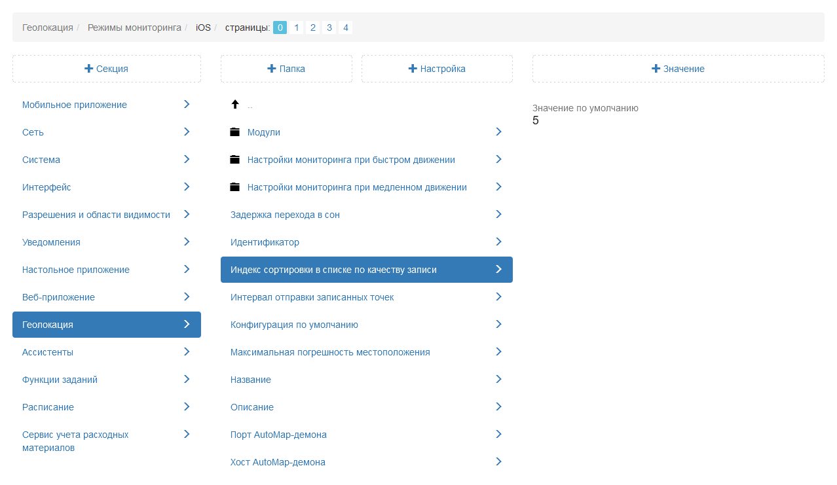Viewport: 837px width, 485px height.
Task: Click the default value 5
Action: pos(536,120)
